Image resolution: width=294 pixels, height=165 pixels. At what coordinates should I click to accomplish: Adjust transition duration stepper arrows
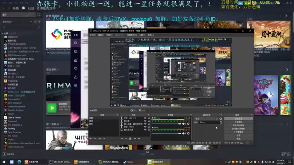click(x=221, y=122)
